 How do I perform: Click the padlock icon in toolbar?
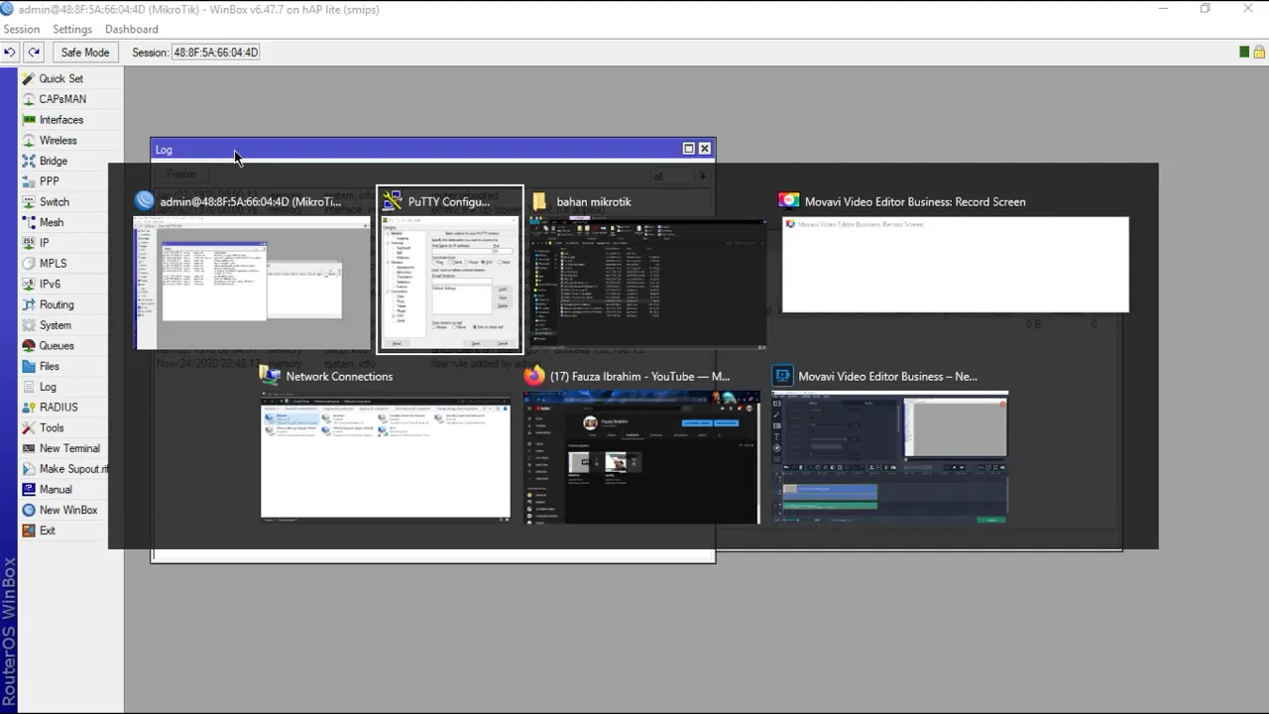(1259, 53)
